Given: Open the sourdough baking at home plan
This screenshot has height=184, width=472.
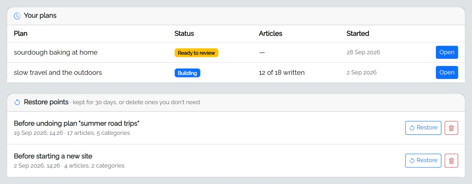Looking at the screenshot, I should (x=447, y=52).
